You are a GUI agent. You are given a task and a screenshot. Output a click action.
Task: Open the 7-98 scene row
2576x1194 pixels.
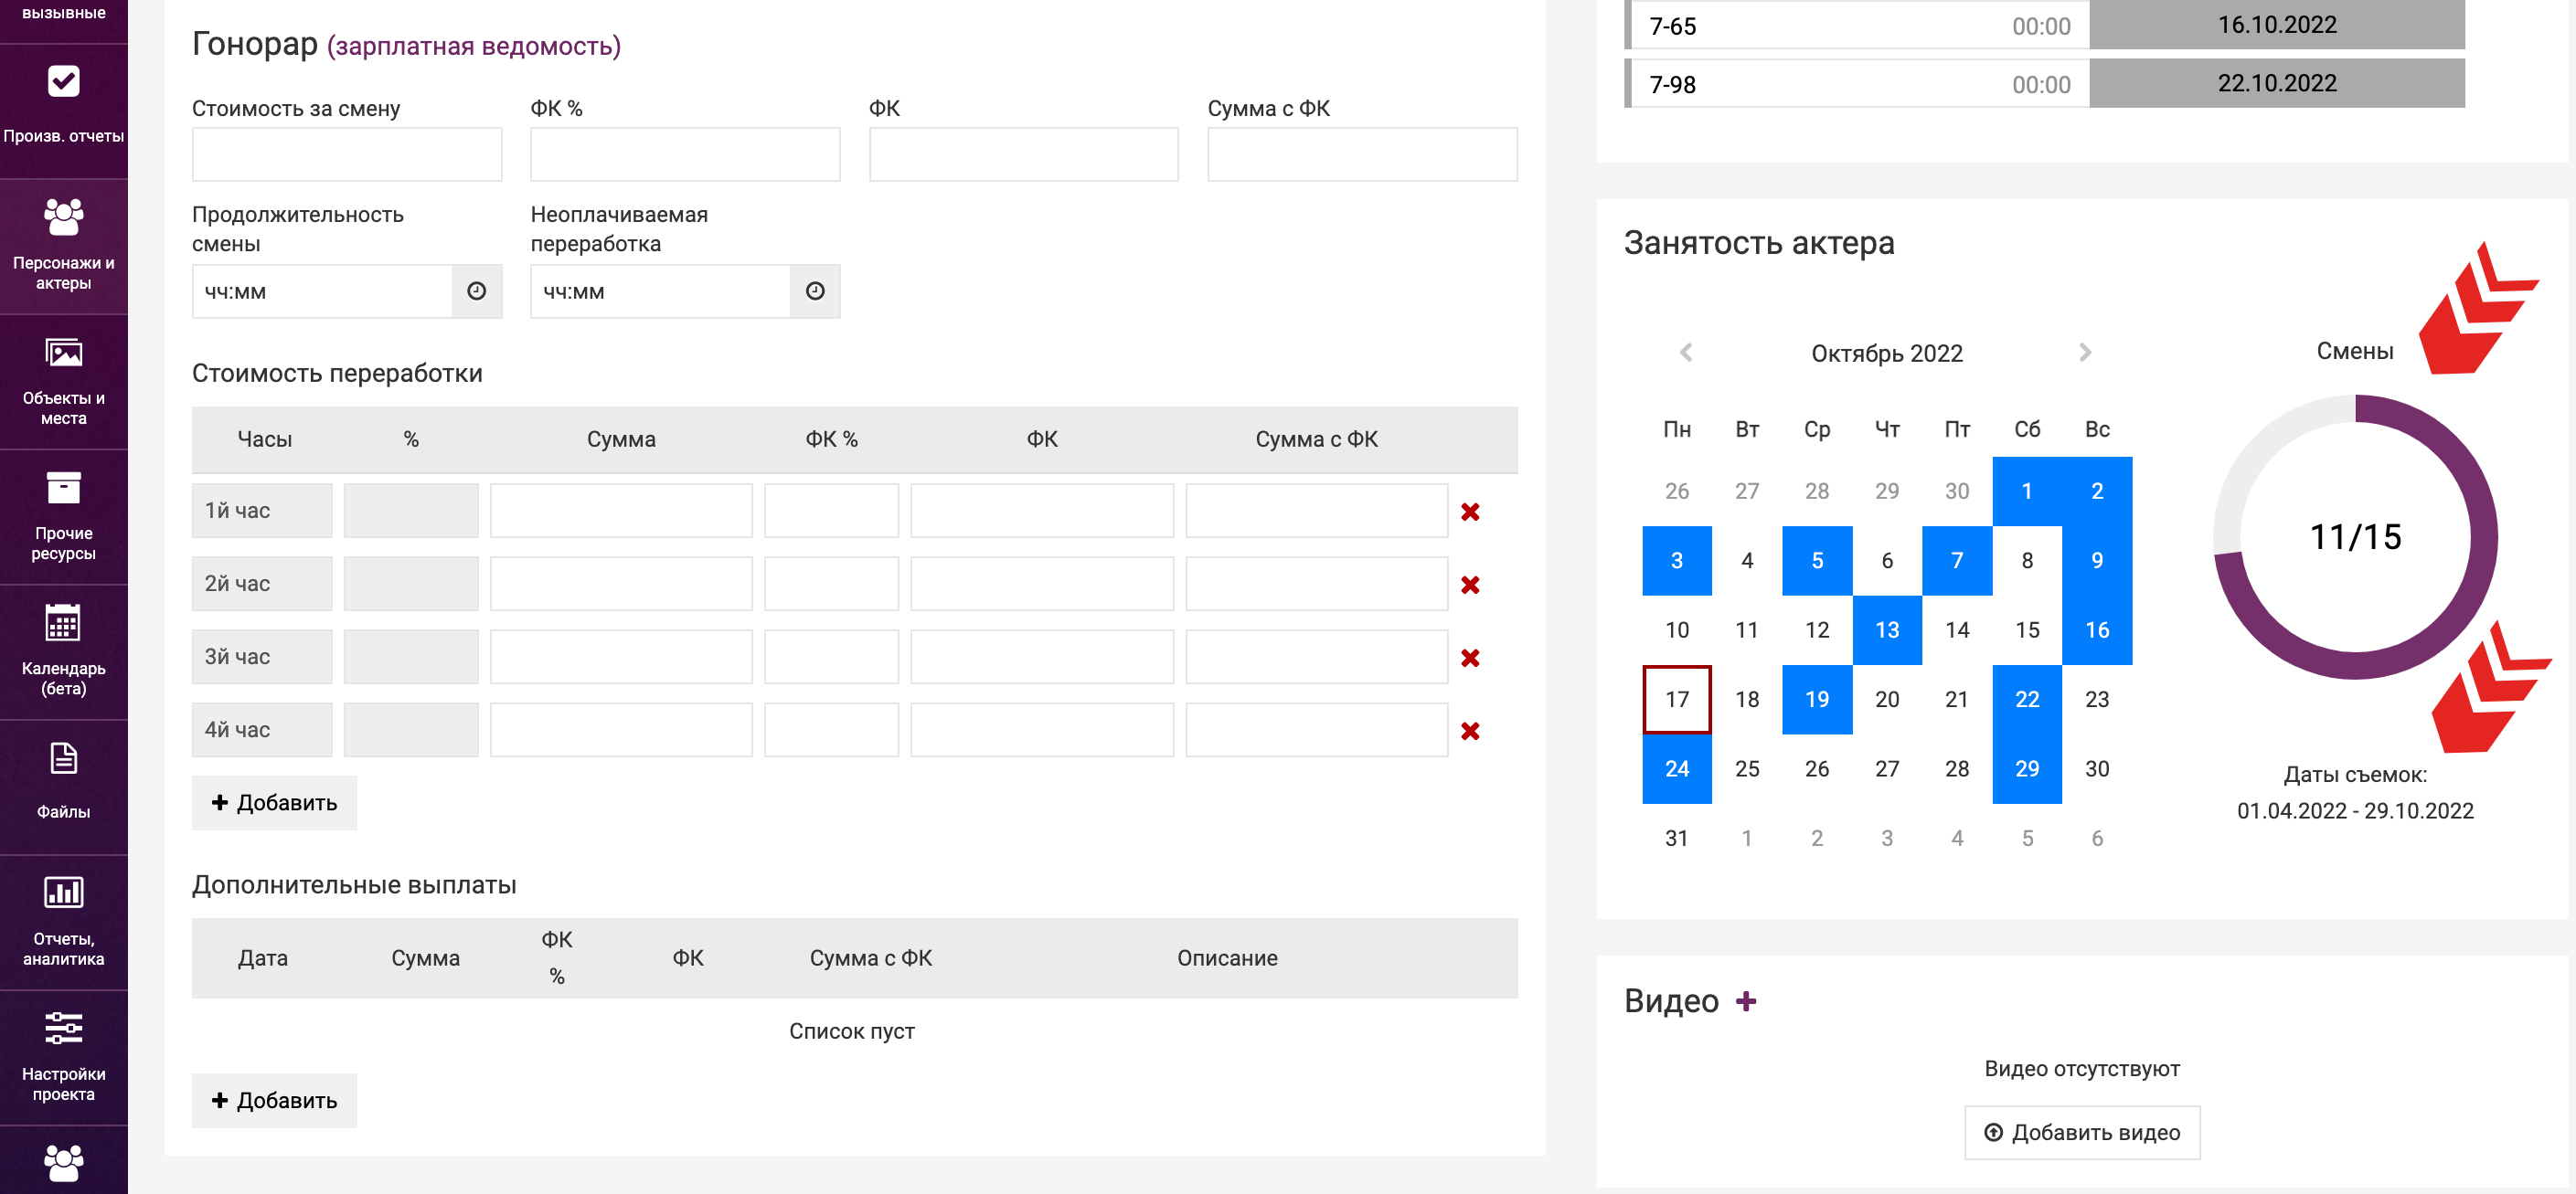(1858, 84)
